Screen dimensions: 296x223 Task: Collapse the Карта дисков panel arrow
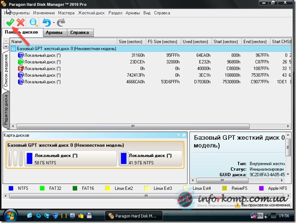[178, 135]
